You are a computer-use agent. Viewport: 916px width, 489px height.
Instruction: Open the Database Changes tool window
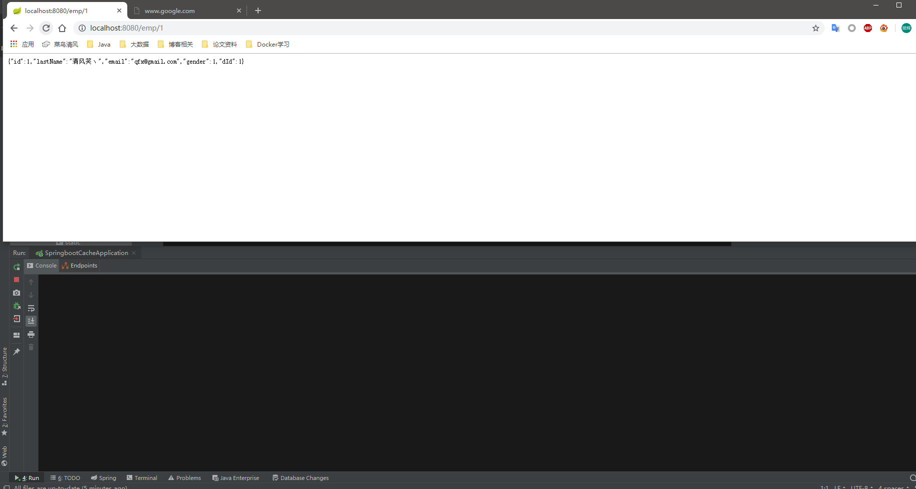click(301, 478)
